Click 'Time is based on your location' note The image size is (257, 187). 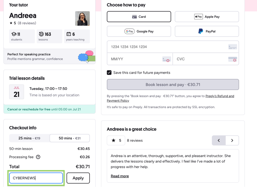pos(54,95)
